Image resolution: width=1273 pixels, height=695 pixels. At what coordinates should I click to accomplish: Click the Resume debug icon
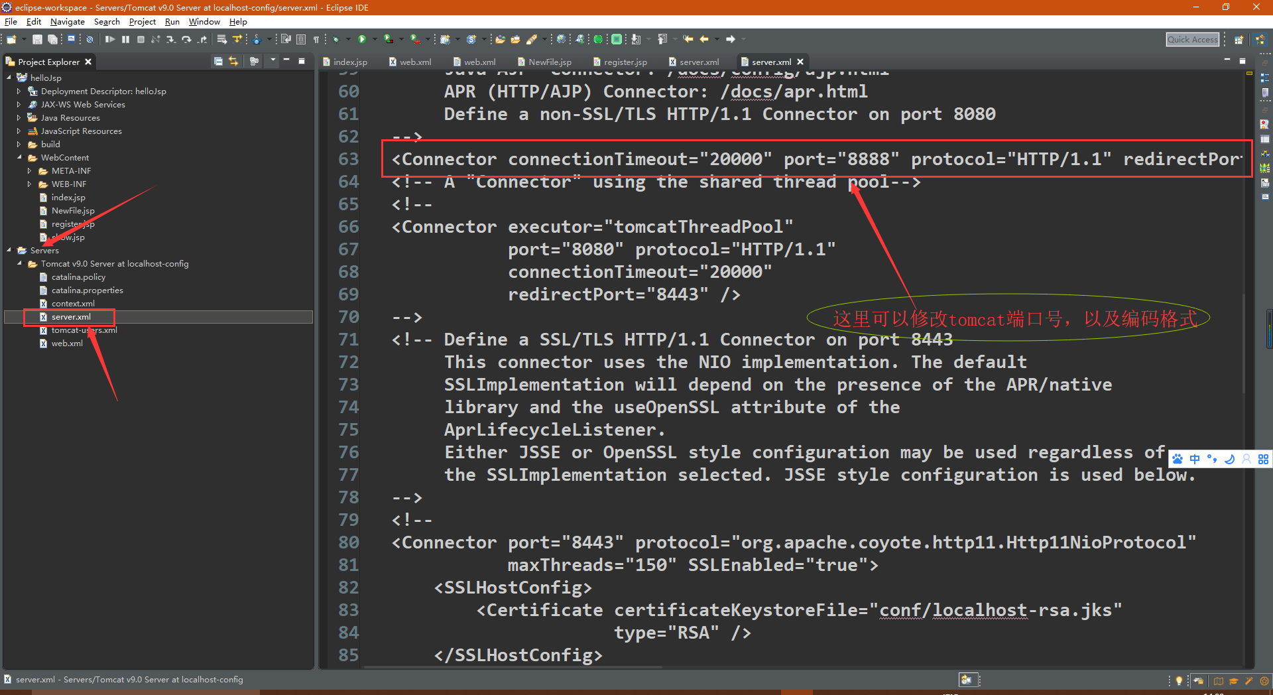[110, 39]
